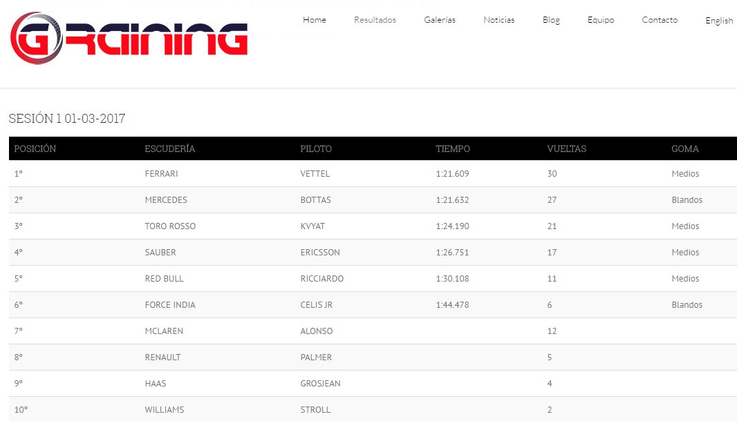Click Medios tyre in Toro Rosso row

[685, 226]
